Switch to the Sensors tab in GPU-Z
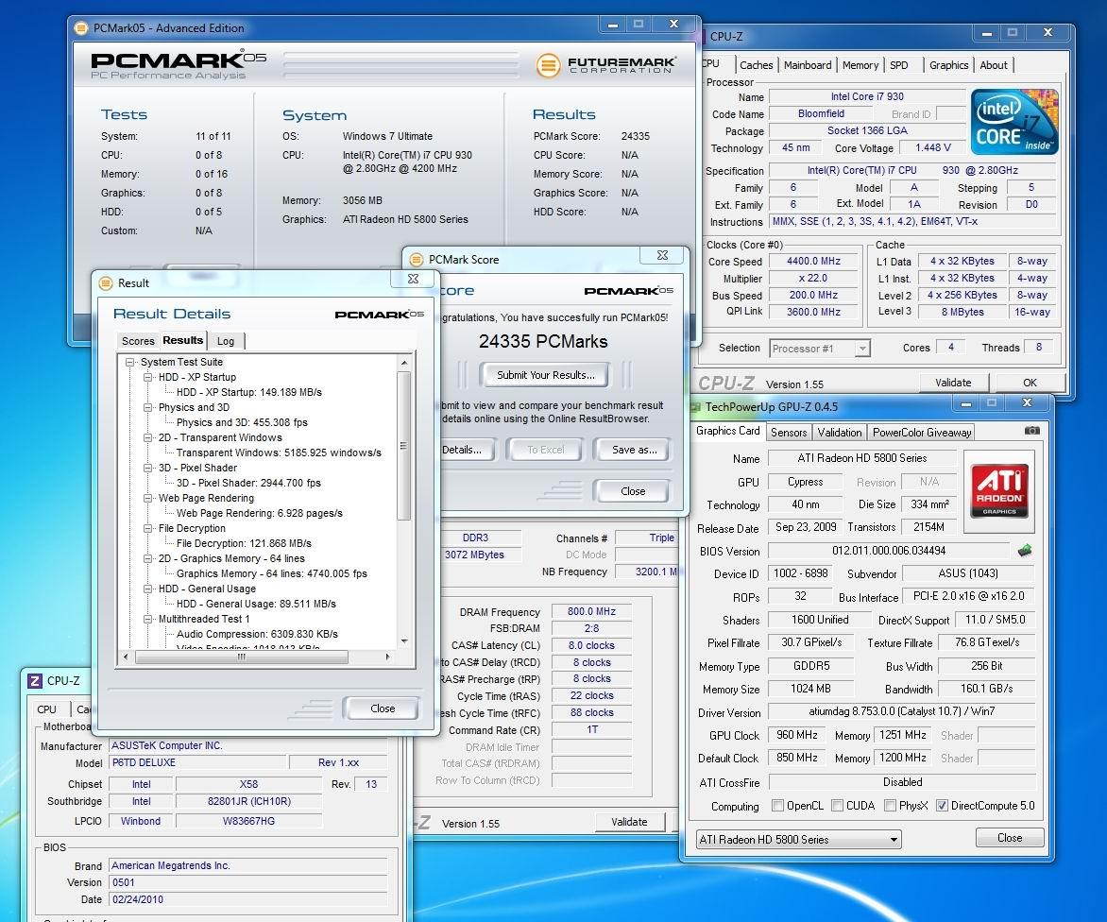The height and width of the screenshot is (922, 1107). tap(789, 432)
